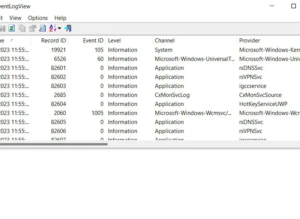Open the View menu
The width and height of the screenshot is (300, 219).
15,18
